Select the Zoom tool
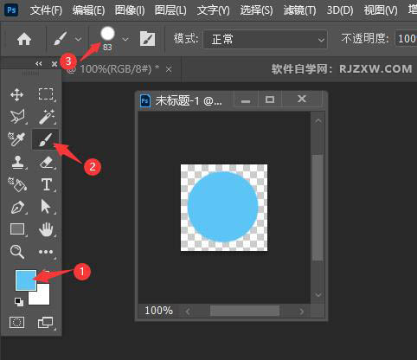 tap(17, 252)
